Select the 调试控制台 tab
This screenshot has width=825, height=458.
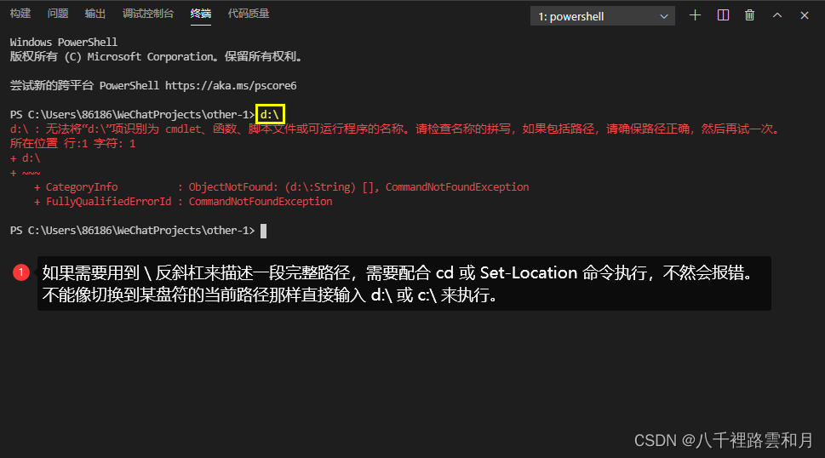pos(148,13)
